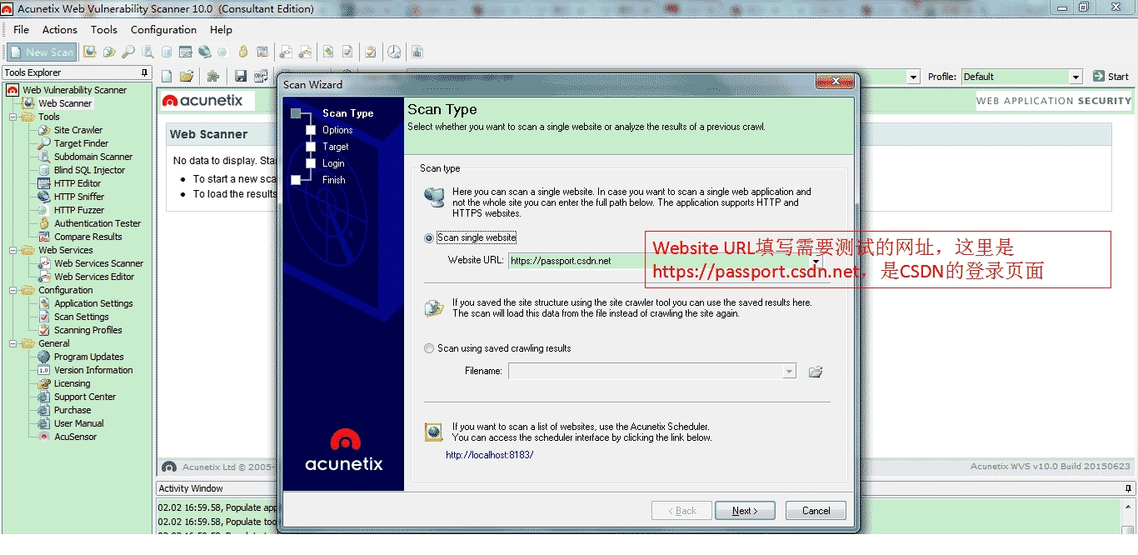Open the Actions menu
Viewport: 1138px width, 555px height.
(60, 29)
